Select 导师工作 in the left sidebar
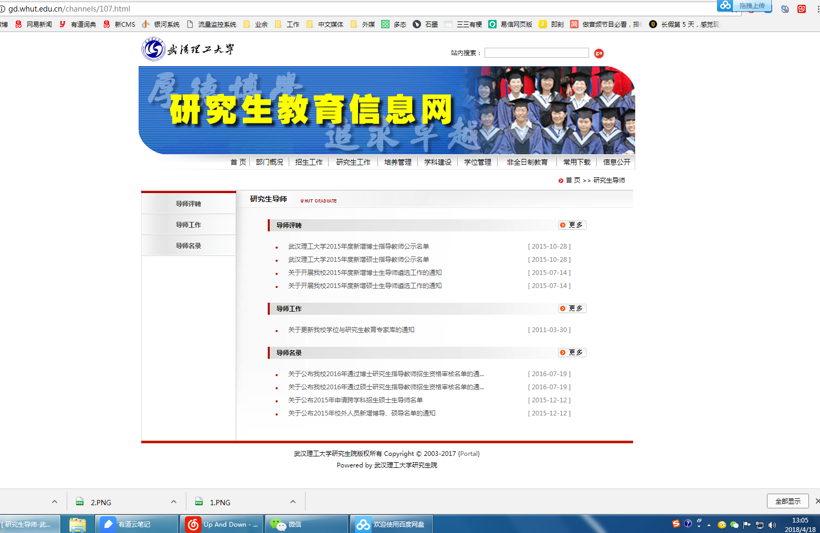Viewport: 820px width, 533px height. (x=188, y=225)
